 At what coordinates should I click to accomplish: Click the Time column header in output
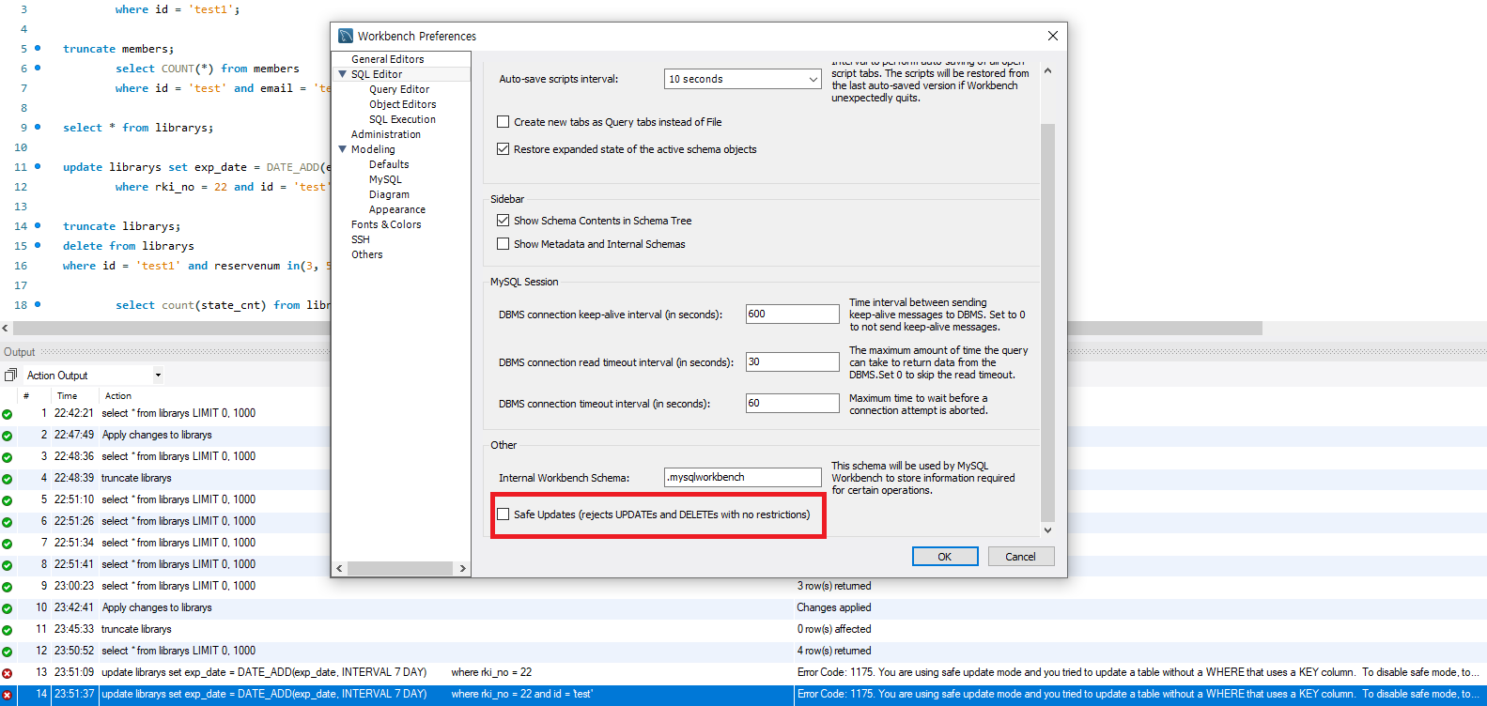point(67,396)
